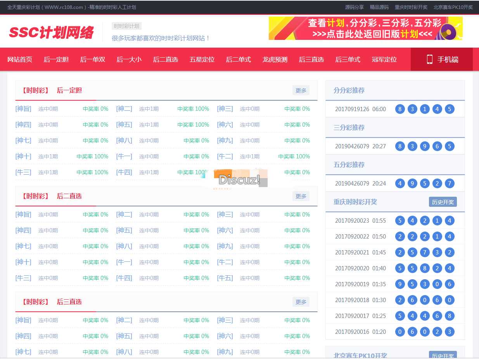Open [神二] plan in 后一定胆 section

coord(124,109)
